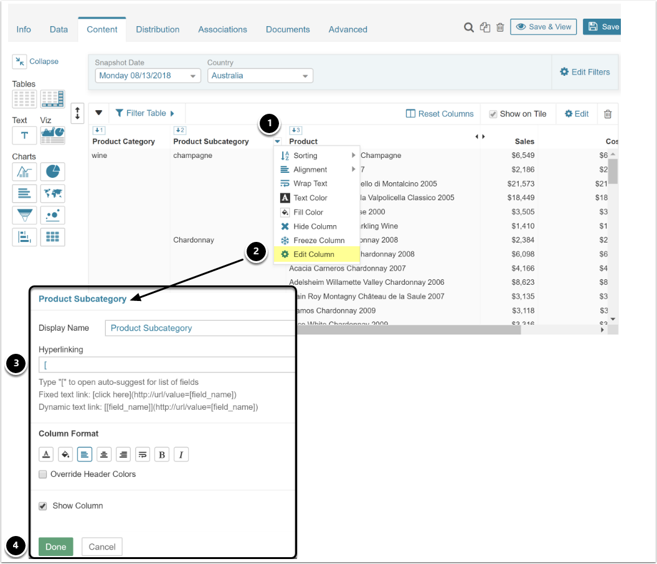Add a funnel chart component

[x=24, y=216]
